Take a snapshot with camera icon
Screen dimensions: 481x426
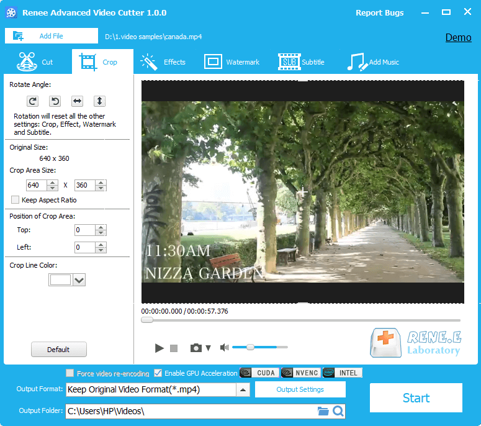(196, 348)
